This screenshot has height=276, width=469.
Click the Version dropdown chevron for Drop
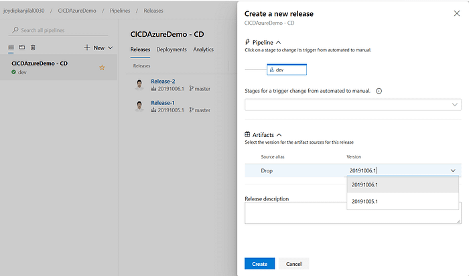click(x=453, y=170)
